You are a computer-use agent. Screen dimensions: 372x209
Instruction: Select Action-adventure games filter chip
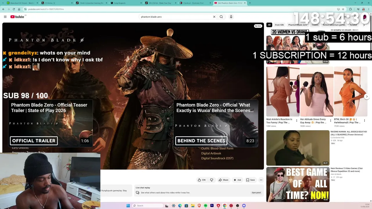(334, 25)
